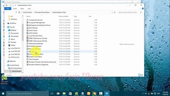Open Task View on the taskbar
This screenshot has width=170, height=96.
tap(52, 94)
